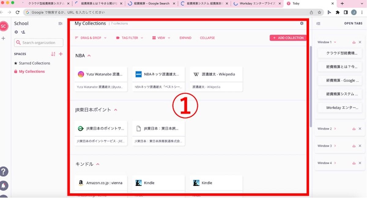Open the Yuta Watanabe Instagram card
367x198 pixels.
tap(101, 79)
